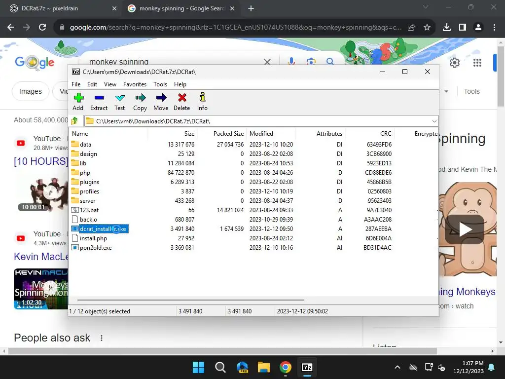505x379 pixels.
Task: Open Chrome three-dot menu
Action: 494,28
